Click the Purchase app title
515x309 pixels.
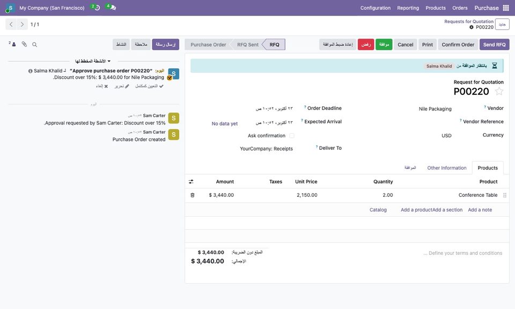tap(487, 8)
